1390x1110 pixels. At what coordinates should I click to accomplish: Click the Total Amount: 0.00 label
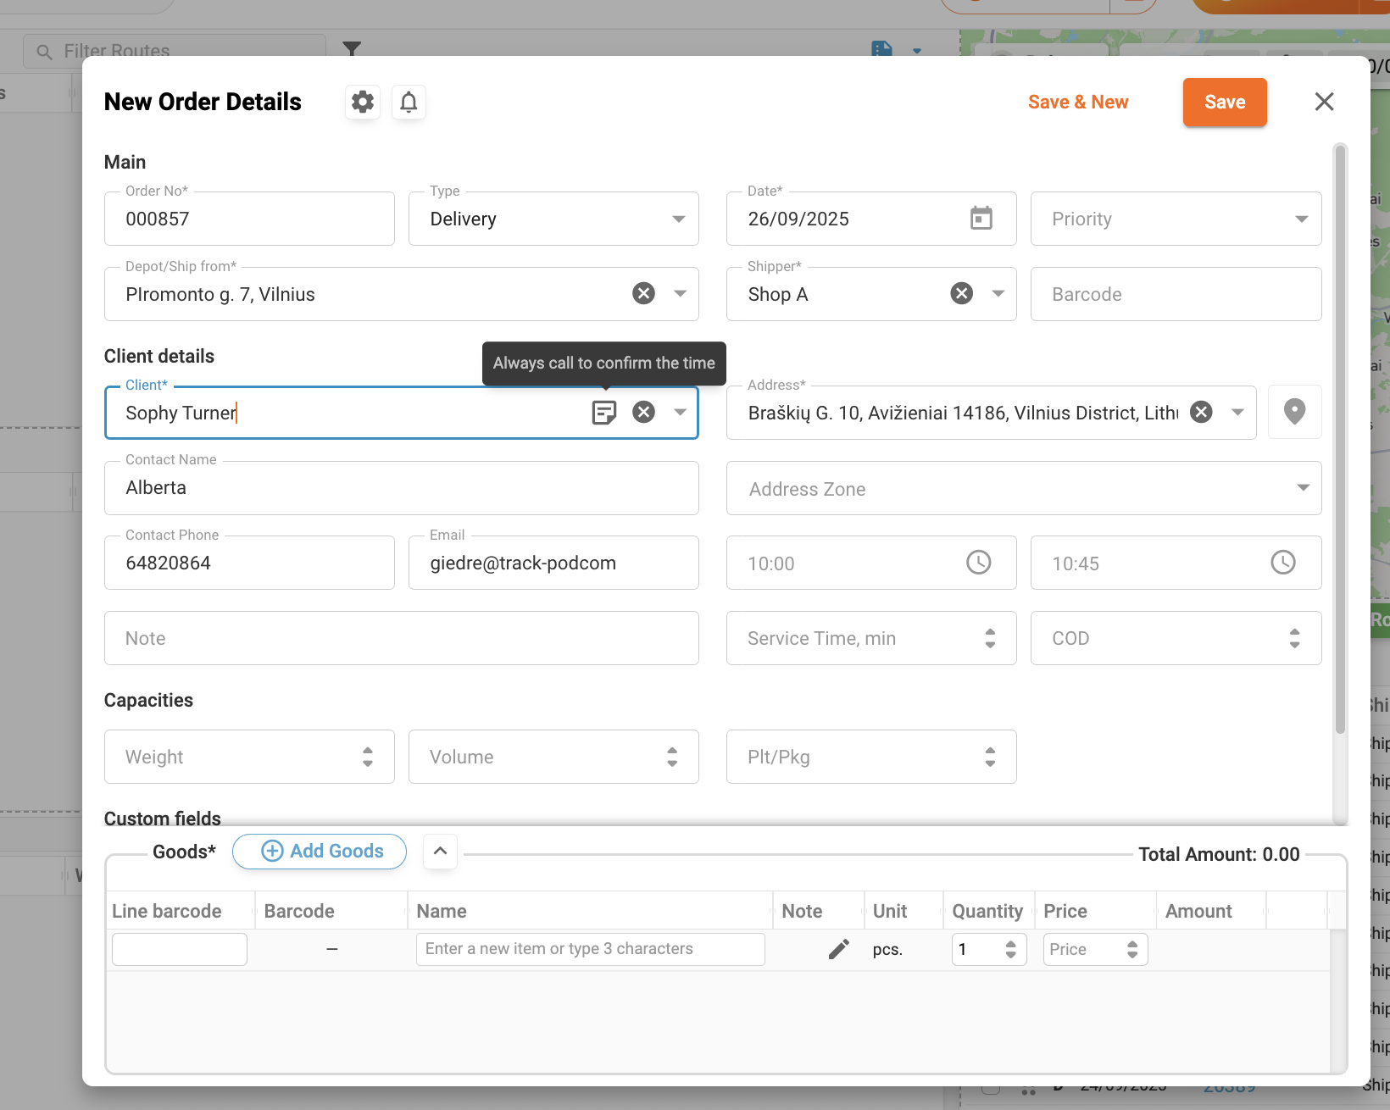[x=1219, y=854]
